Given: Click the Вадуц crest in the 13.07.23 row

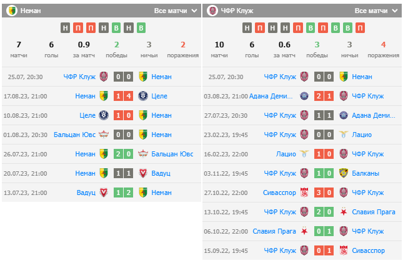Looking at the screenshot, I should pyautogui.click(x=104, y=193).
